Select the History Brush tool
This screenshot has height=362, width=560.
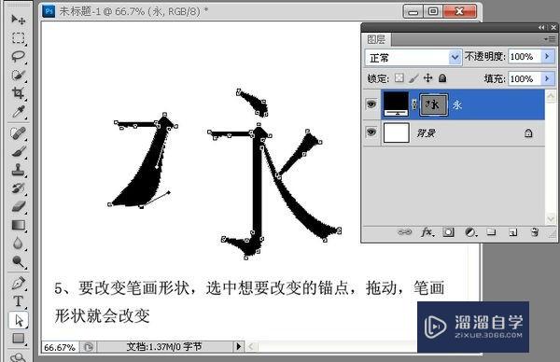pyautogui.click(x=19, y=188)
